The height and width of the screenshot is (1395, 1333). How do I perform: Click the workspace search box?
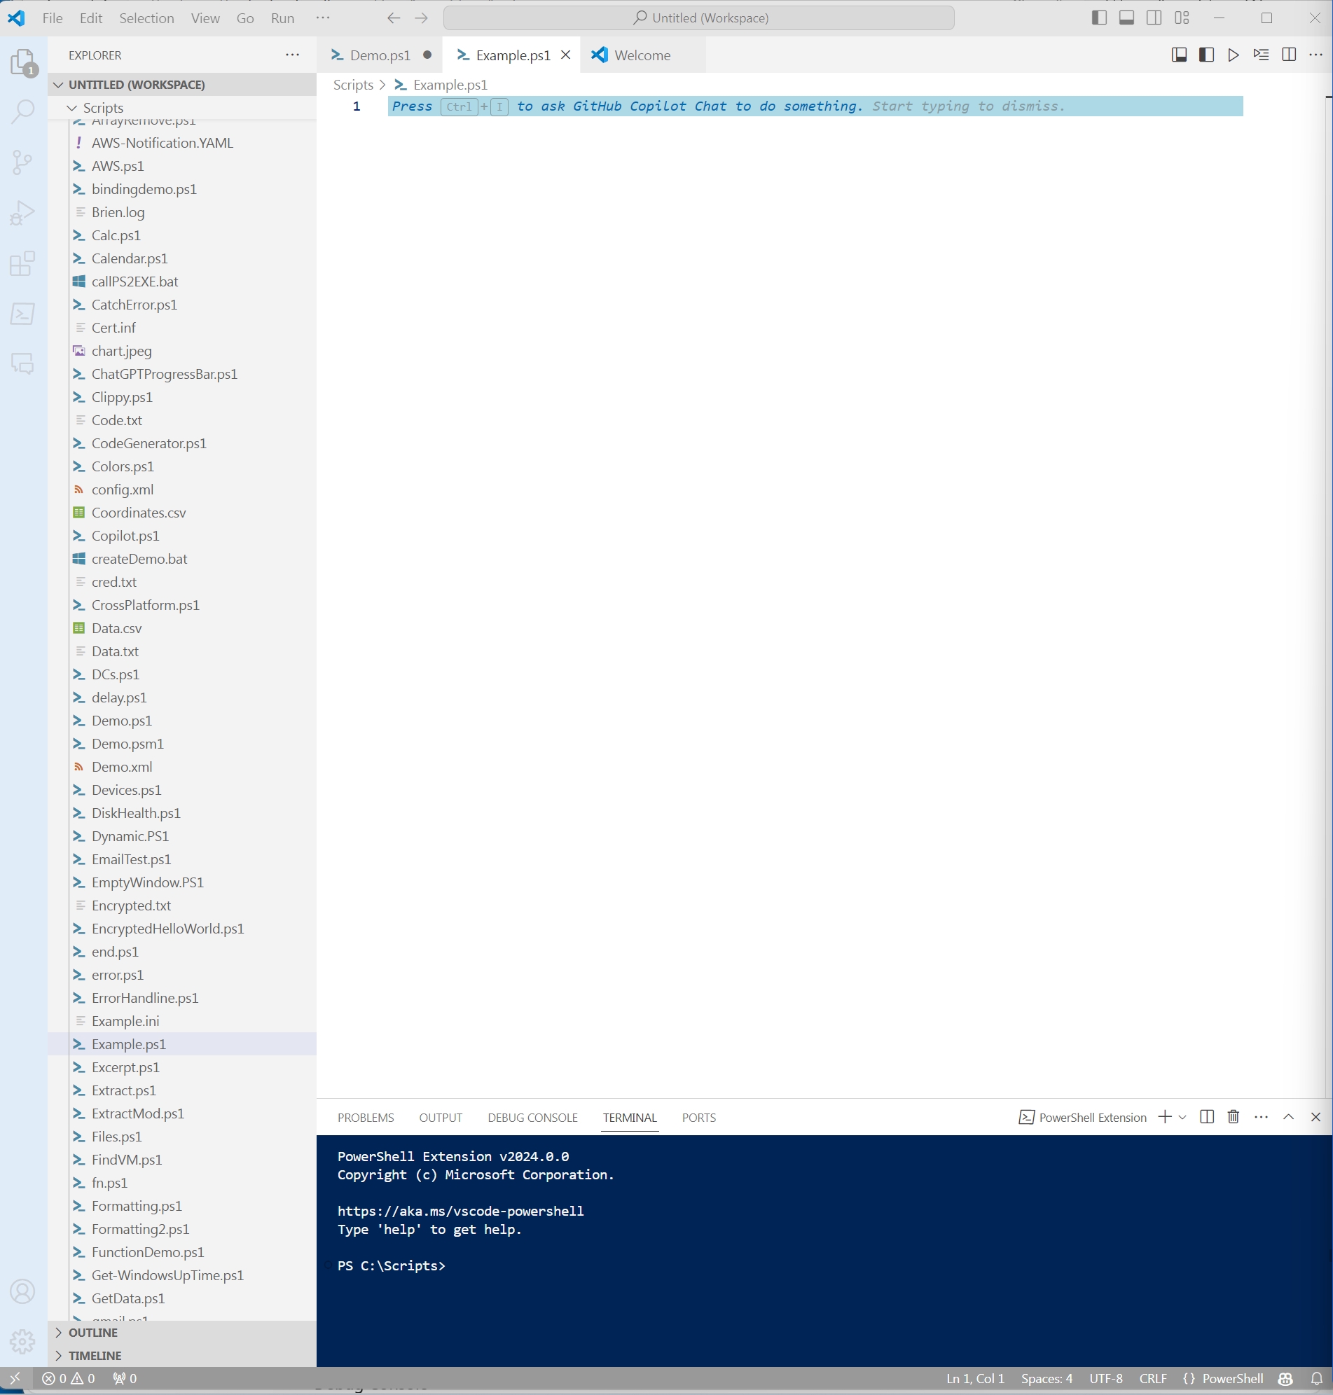(698, 17)
